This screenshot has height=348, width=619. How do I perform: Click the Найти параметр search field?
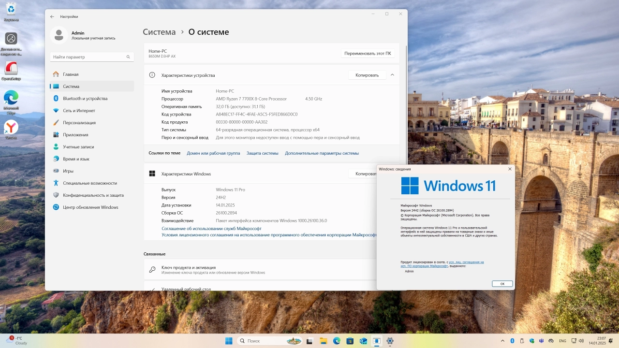click(92, 57)
